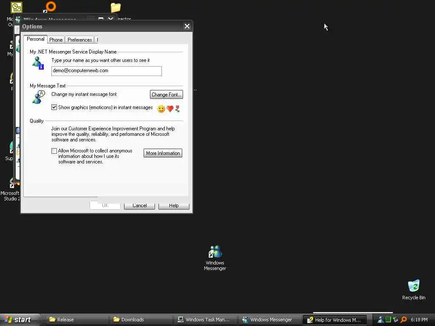Open the Preferences tab
Image resolution: width=435 pixels, height=326 pixels.
pos(79,40)
